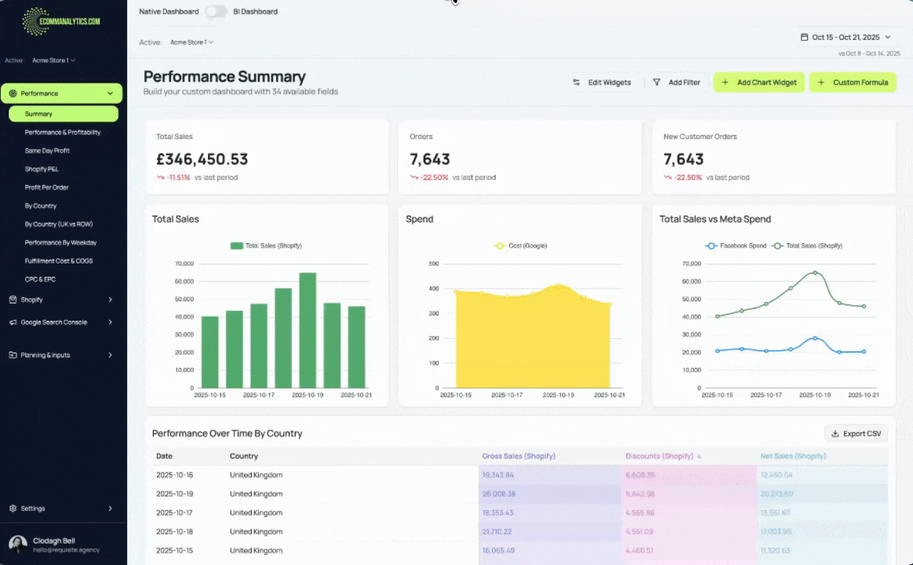Screen dimensions: 913x565
Task: Click the Edit Widgets button
Action: coord(602,82)
